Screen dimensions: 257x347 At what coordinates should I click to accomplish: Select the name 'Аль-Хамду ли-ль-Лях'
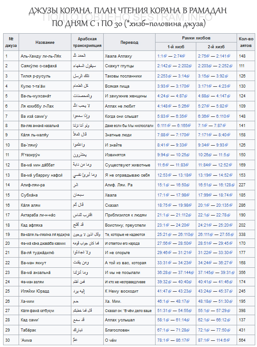click(x=41, y=56)
